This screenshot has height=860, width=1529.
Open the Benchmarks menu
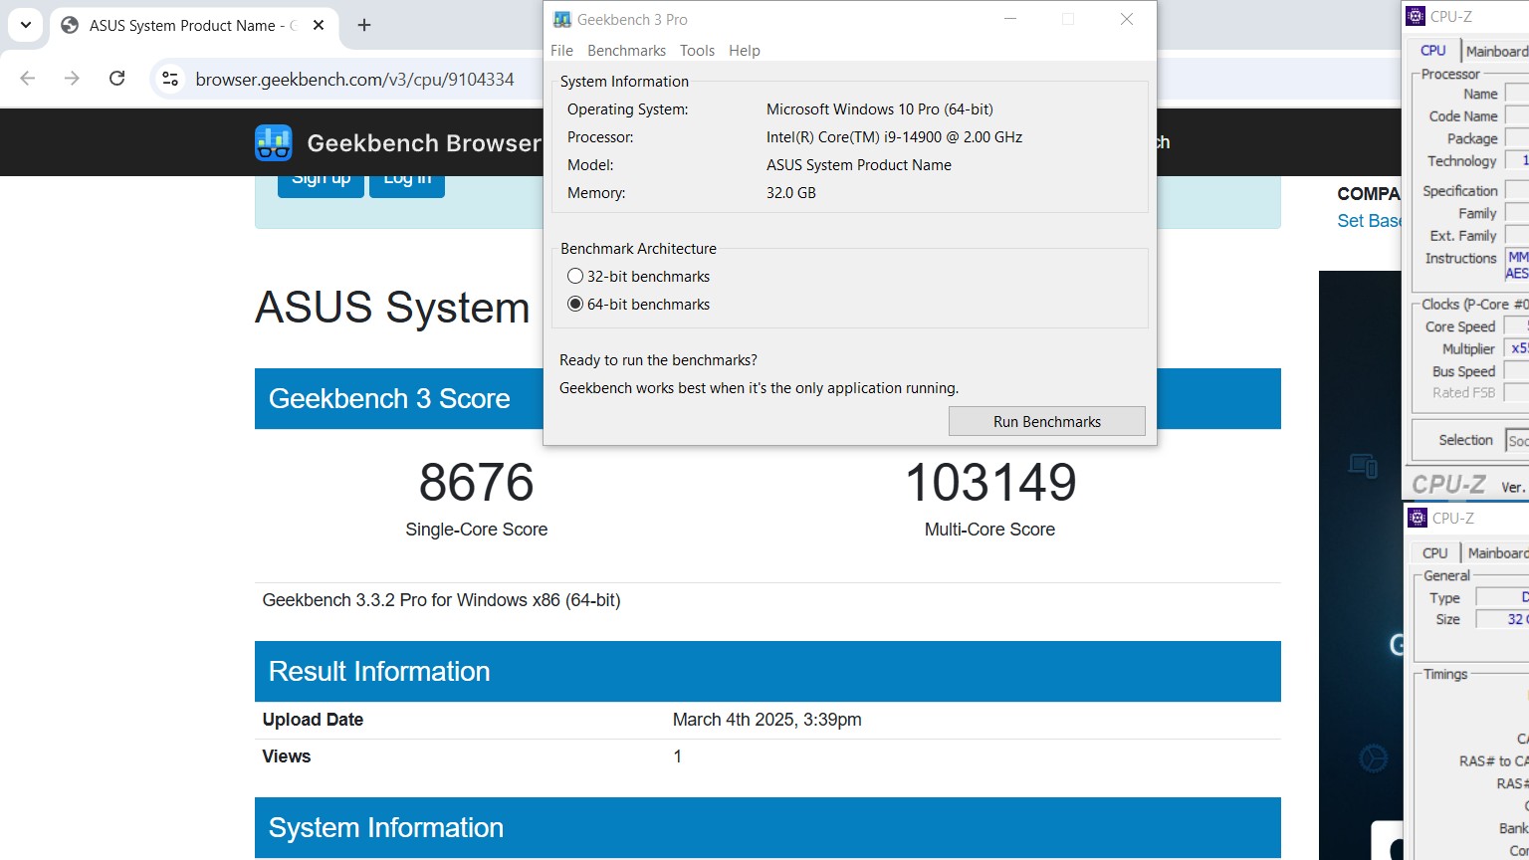626,50
